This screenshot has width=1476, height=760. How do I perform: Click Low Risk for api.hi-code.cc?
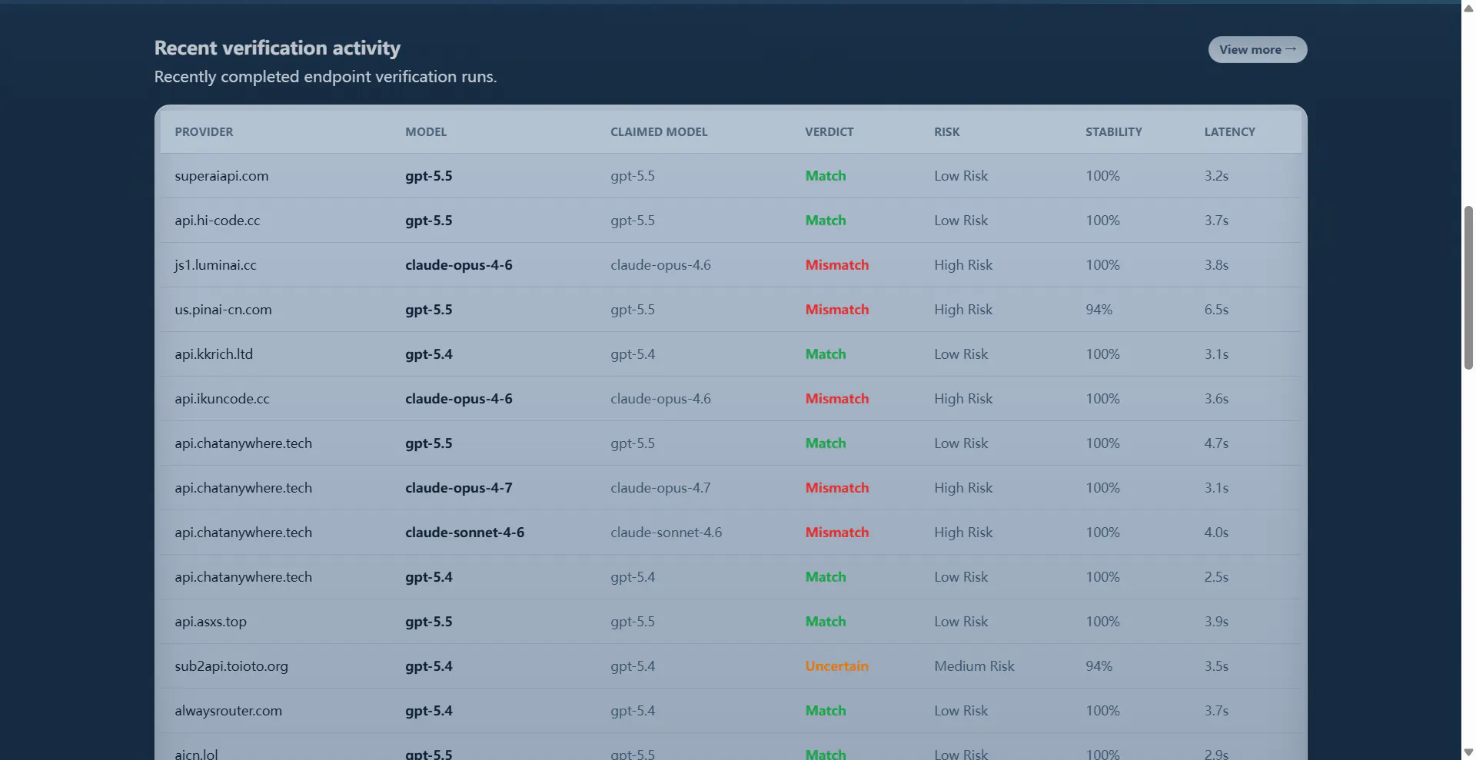[x=961, y=221]
